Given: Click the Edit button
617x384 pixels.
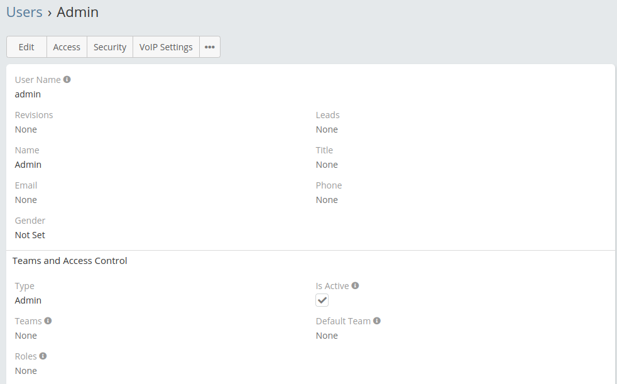Looking at the screenshot, I should coord(26,47).
